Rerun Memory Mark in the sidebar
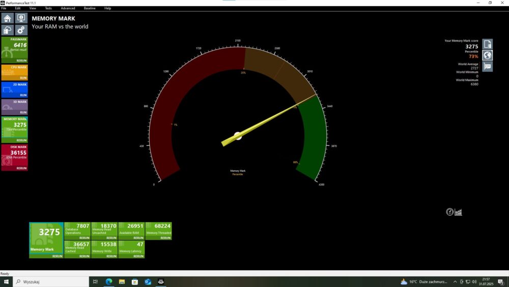The width and height of the screenshot is (509, 287). tap(21, 140)
